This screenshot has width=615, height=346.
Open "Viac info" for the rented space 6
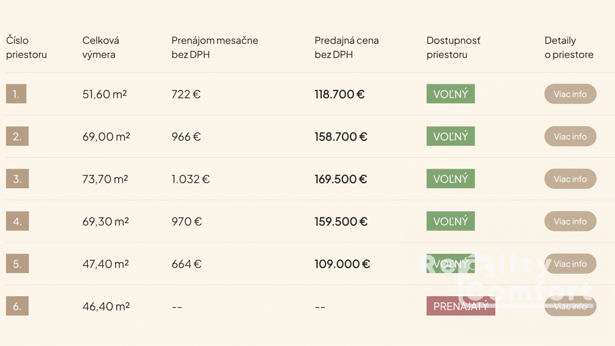(x=570, y=307)
